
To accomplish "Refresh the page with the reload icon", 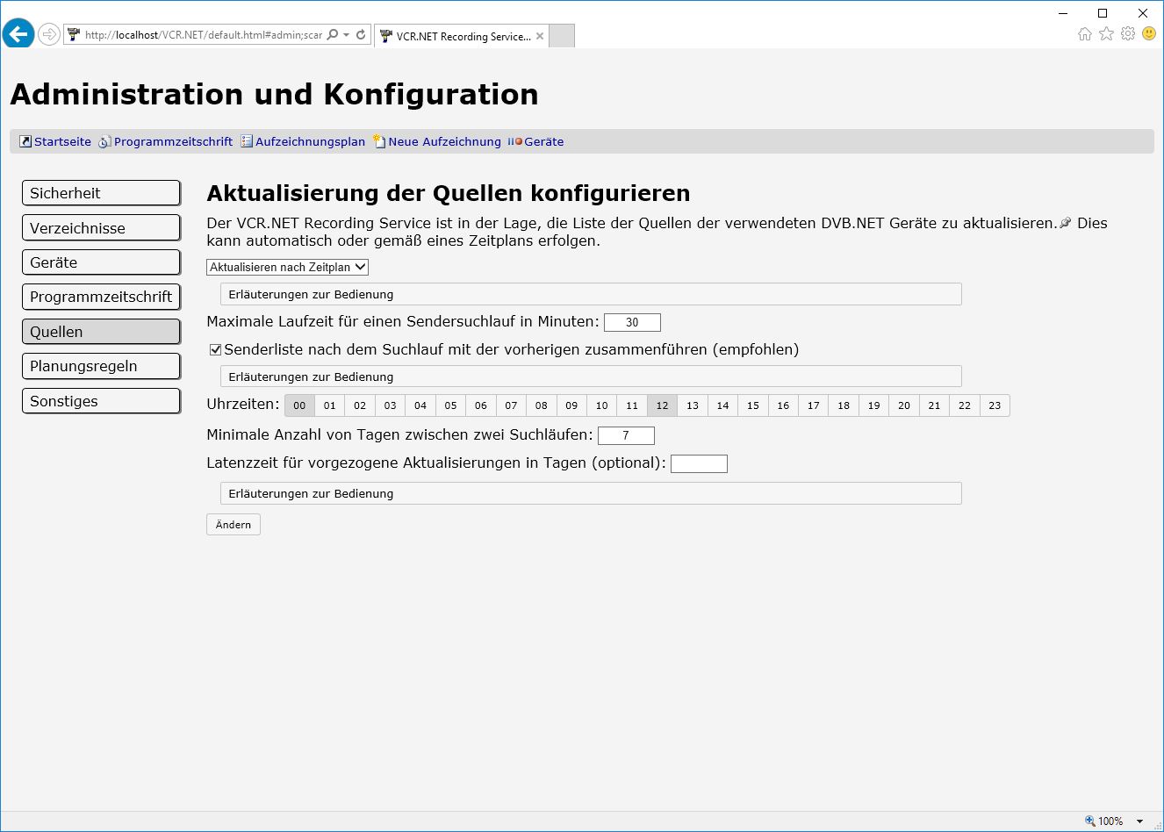I will (x=360, y=35).
